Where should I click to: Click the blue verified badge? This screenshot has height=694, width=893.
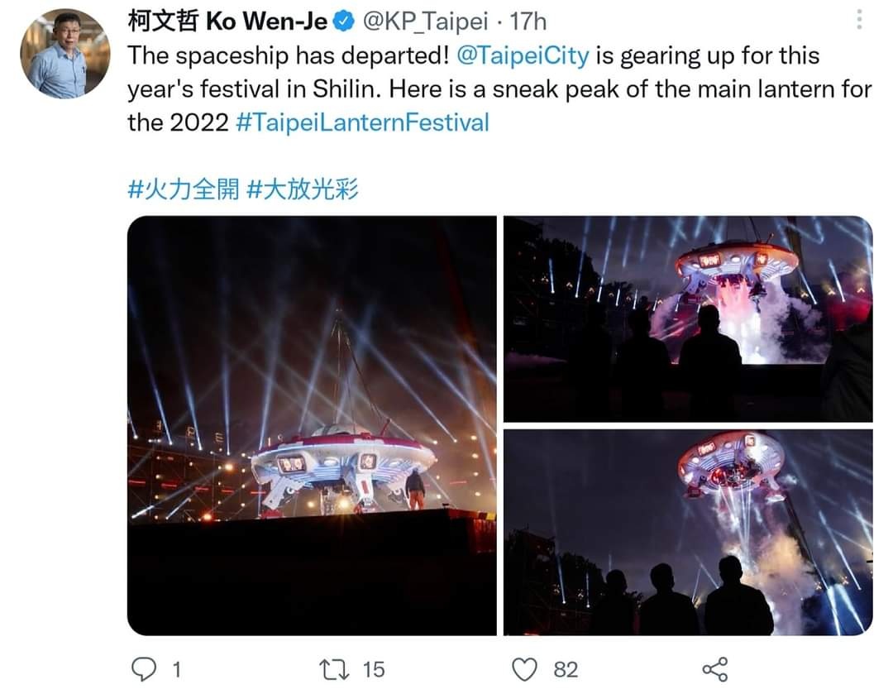pyautogui.click(x=343, y=22)
